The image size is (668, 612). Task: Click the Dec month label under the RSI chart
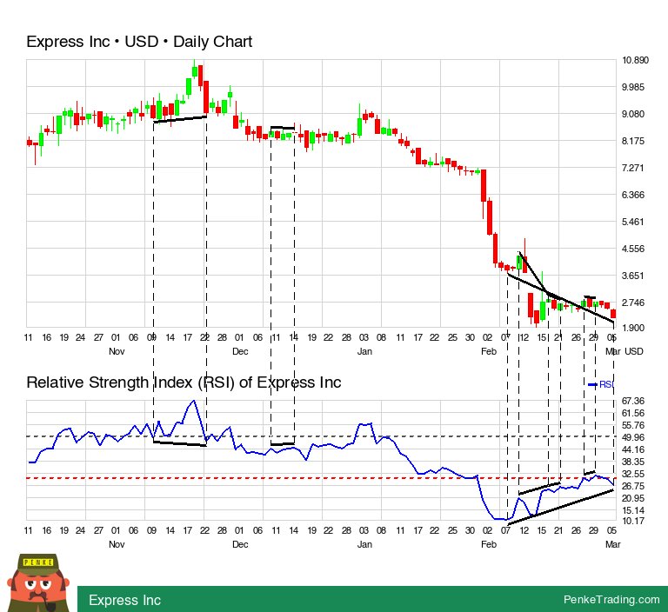tap(240, 545)
